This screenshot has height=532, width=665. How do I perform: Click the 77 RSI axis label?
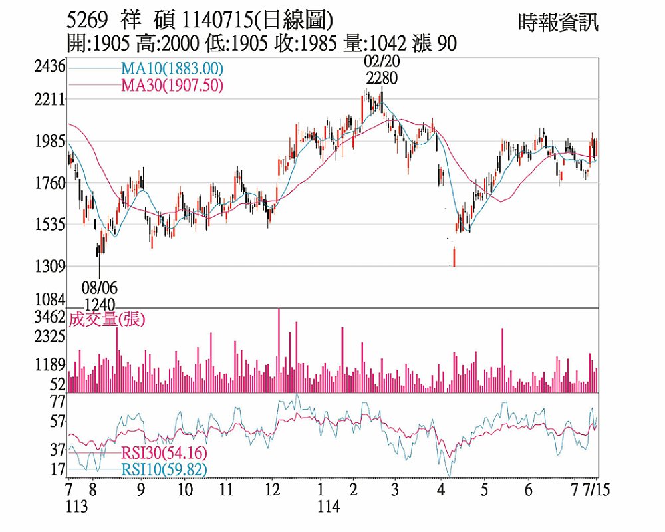pos(58,402)
